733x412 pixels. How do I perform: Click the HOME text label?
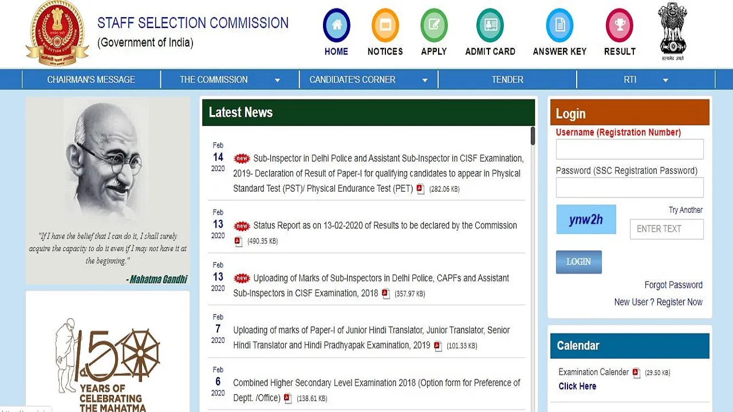coord(336,51)
